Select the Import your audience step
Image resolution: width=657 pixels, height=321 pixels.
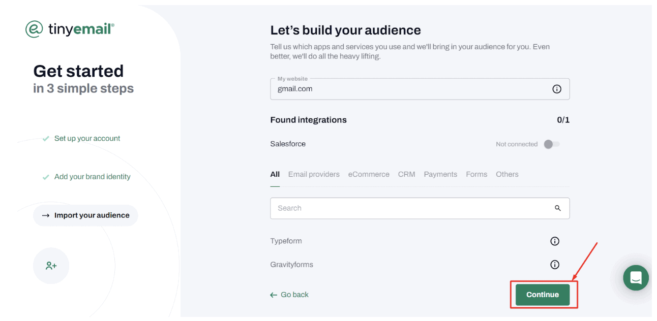click(x=85, y=215)
